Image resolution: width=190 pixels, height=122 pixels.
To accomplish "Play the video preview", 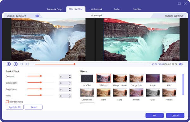I will click(x=9, y=64).
